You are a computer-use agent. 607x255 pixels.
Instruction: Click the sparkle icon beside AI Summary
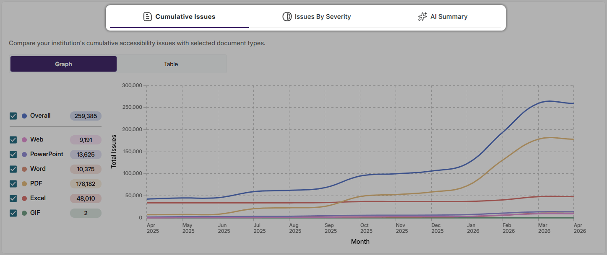(422, 16)
